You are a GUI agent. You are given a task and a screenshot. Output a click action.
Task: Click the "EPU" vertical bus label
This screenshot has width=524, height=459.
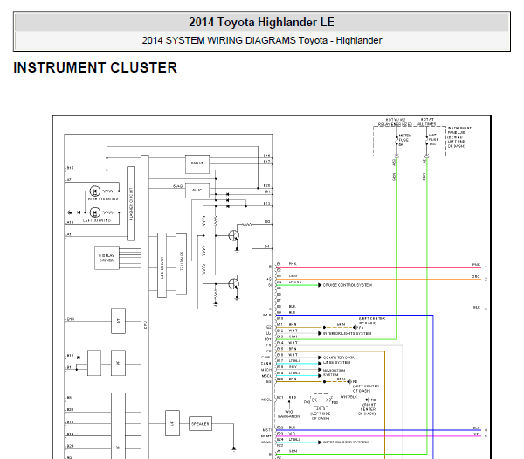(145, 324)
